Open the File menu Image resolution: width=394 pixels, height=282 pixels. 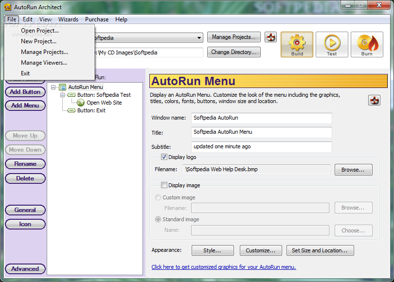(x=12, y=19)
